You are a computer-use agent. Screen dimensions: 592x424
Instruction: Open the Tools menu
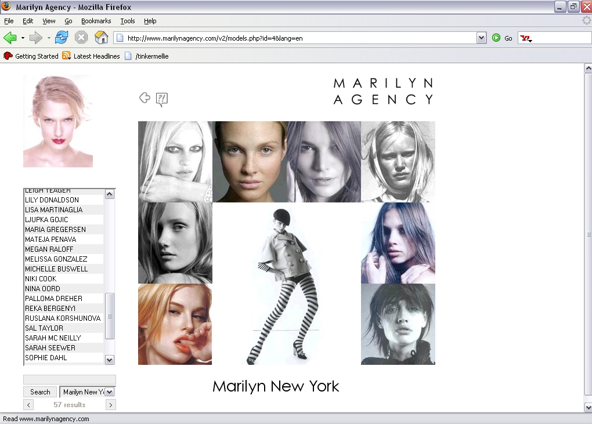[x=128, y=21]
